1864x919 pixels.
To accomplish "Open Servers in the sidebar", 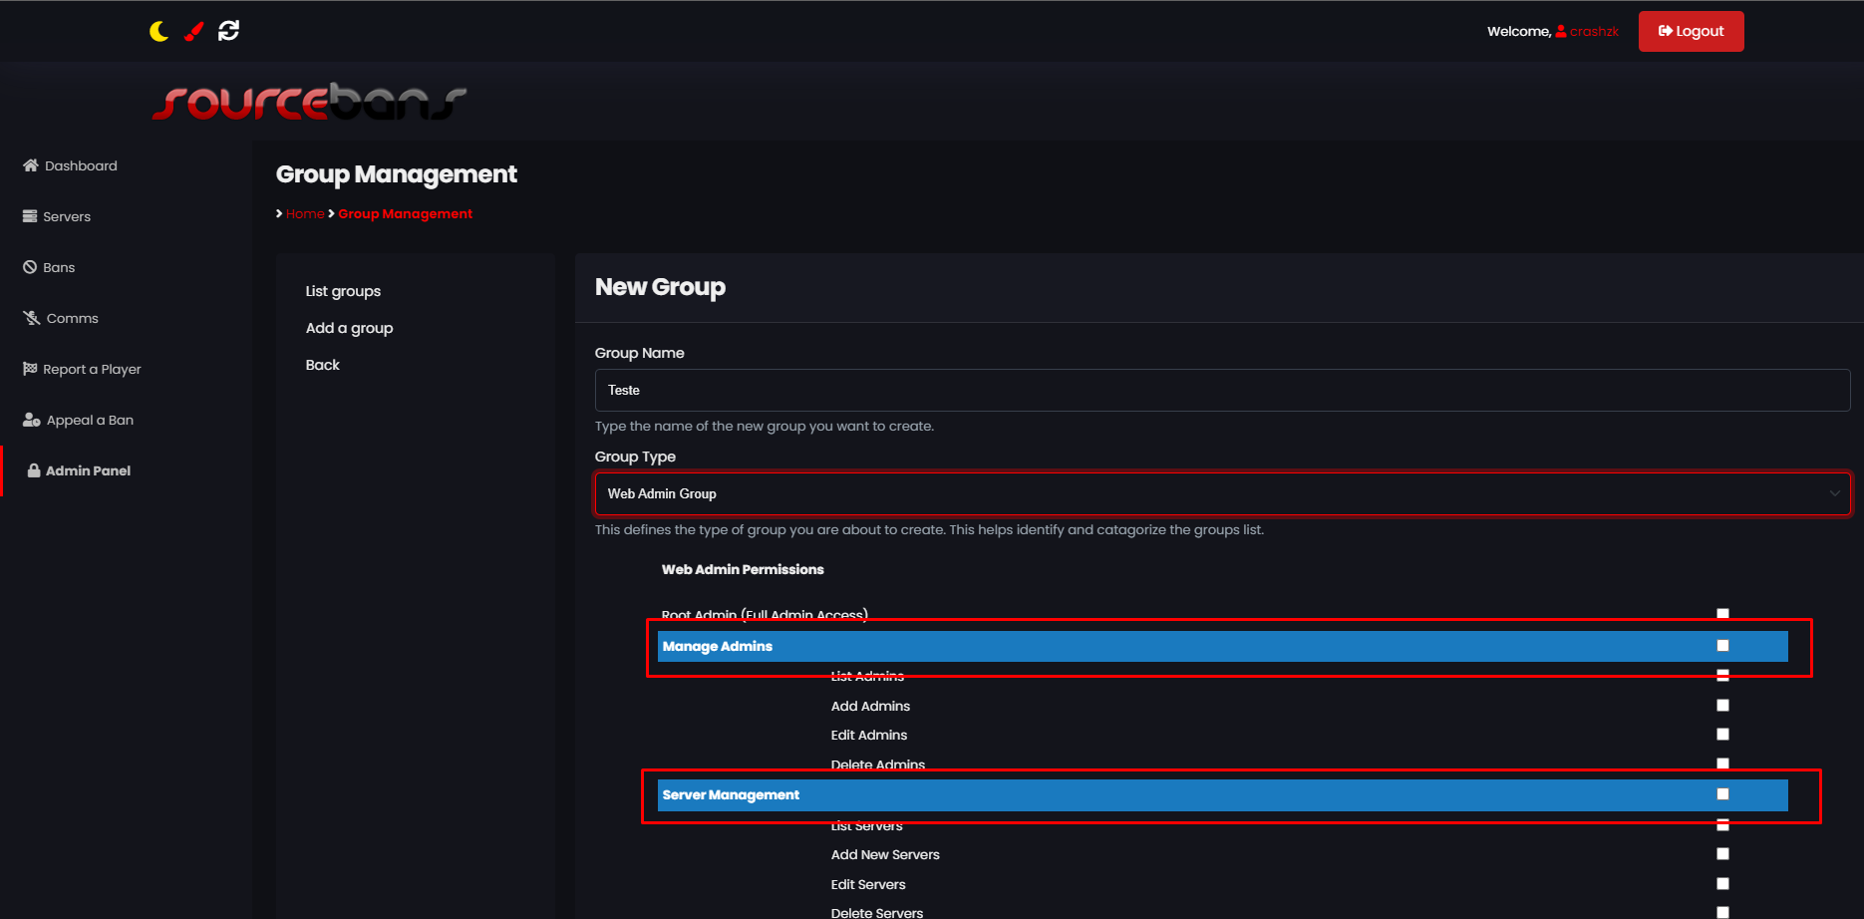I will pos(57,216).
